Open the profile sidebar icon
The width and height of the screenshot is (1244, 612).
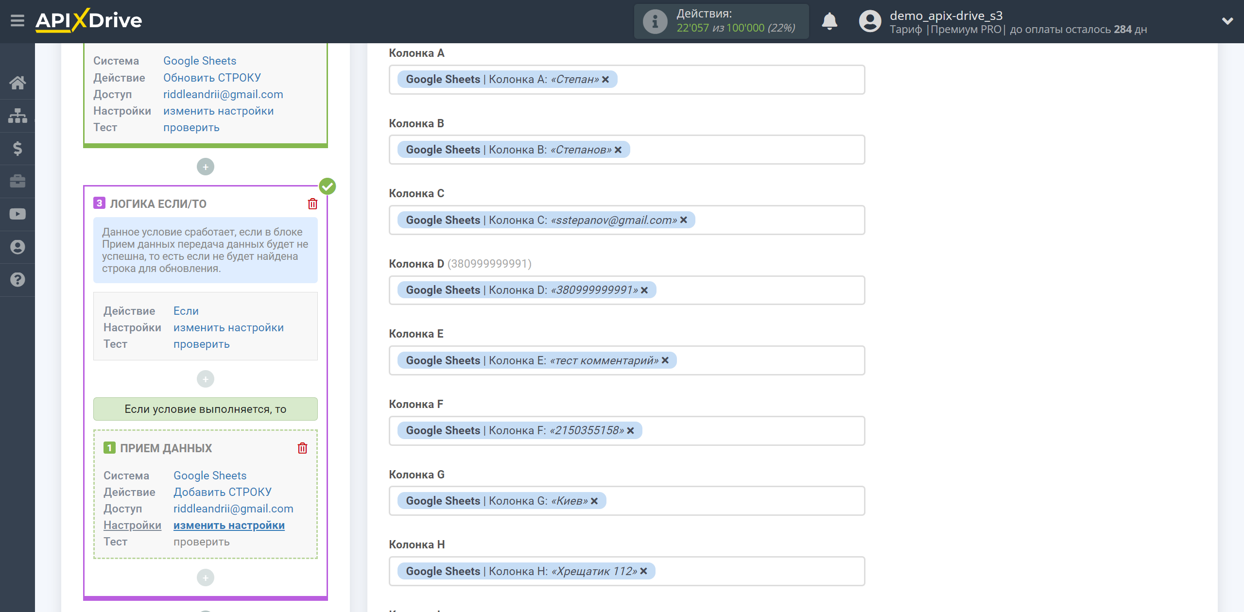click(x=17, y=247)
